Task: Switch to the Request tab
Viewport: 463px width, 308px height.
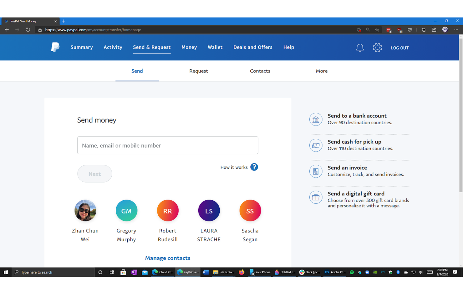Action: (198, 71)
